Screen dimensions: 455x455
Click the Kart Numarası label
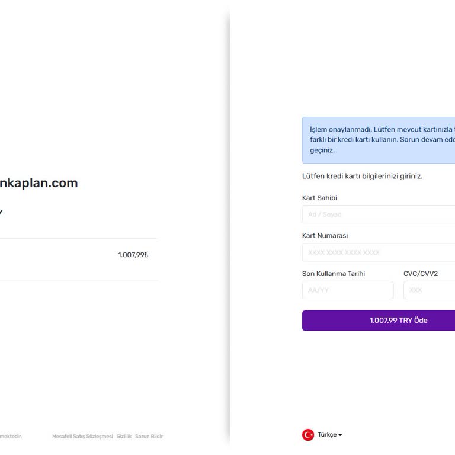coord(325,236)
